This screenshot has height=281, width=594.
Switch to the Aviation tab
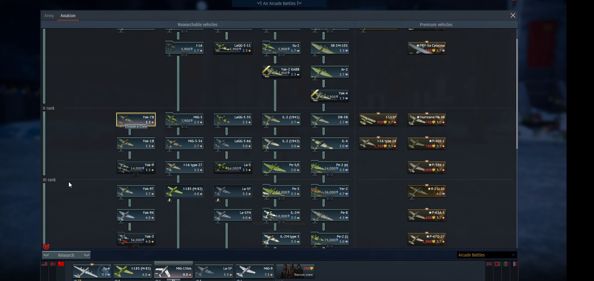pos(68,16)
